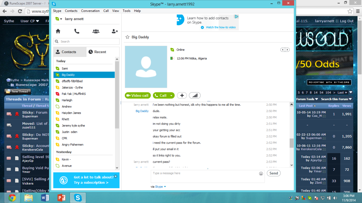Click the green Call button
Screen dimensions: 362x203
[161, 95]
